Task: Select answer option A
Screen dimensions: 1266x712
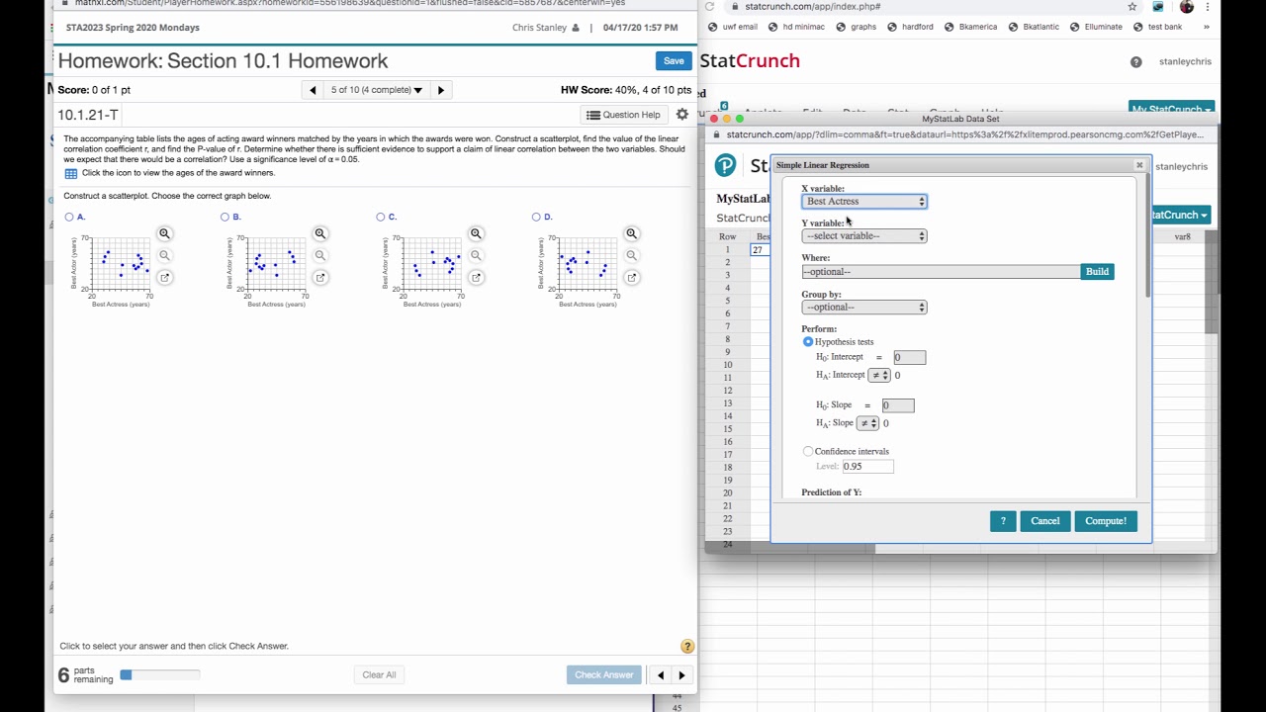Action: pos(69,217)
